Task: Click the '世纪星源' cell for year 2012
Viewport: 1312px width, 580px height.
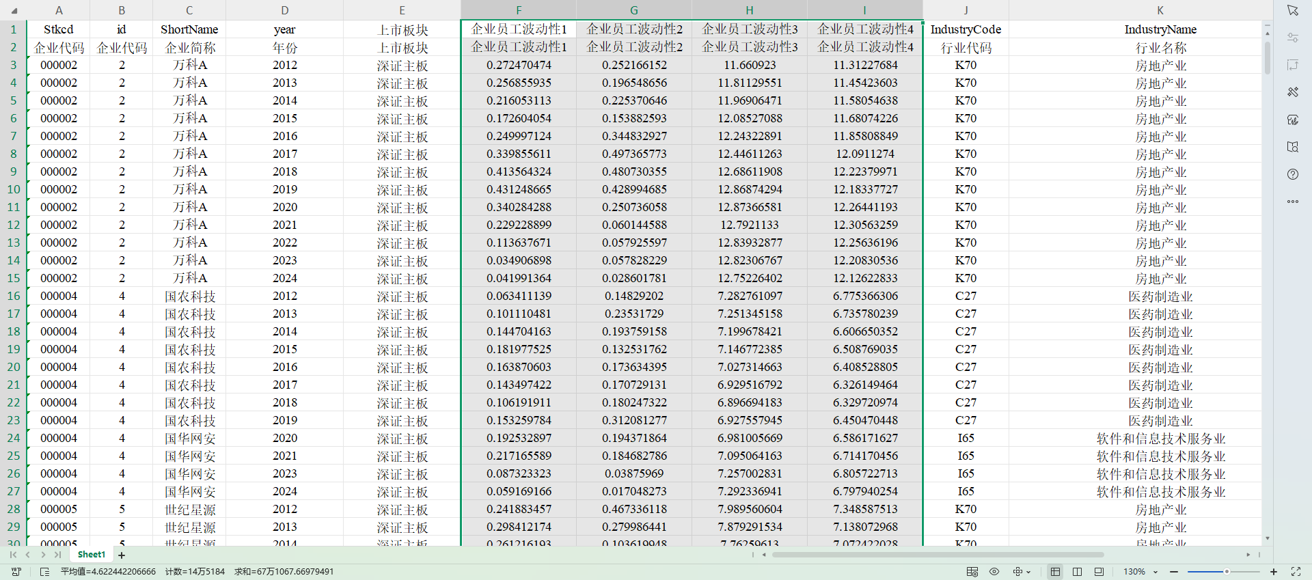Action: point(189,509)
